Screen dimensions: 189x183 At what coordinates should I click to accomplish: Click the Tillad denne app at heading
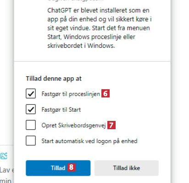(x=54, y=79)
